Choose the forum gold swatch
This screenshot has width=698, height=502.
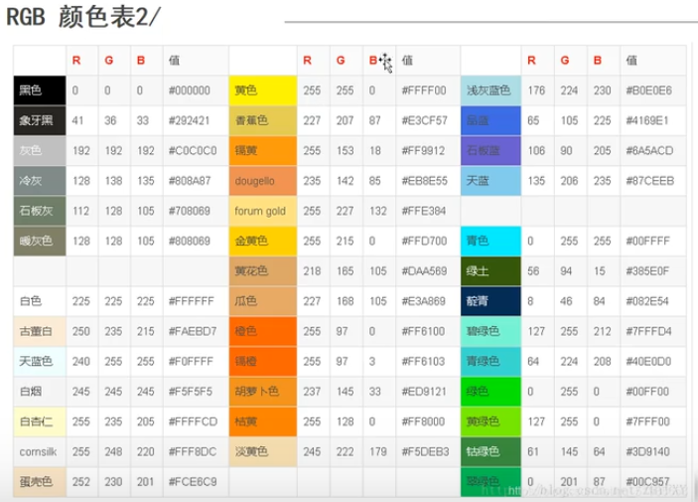coord(263,211)
